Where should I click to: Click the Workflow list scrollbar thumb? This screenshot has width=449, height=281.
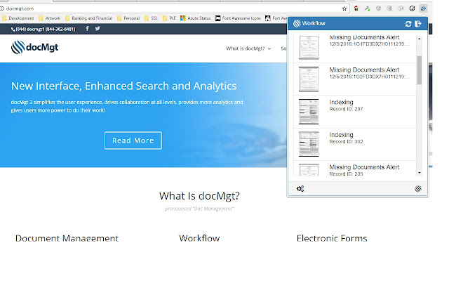tap(420, 70)
